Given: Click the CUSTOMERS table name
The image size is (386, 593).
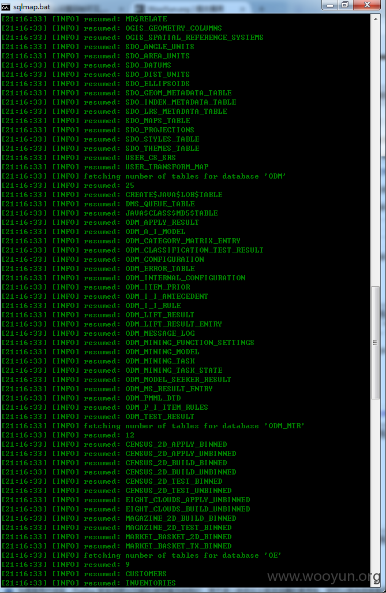Looking at the screenshot, I should pyautogui.click(x=146, y=575).
